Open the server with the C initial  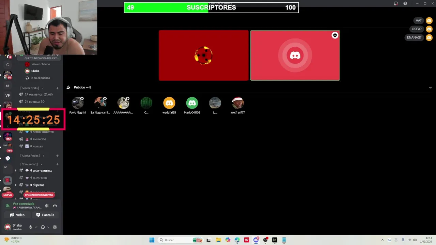tap(7, 65)
